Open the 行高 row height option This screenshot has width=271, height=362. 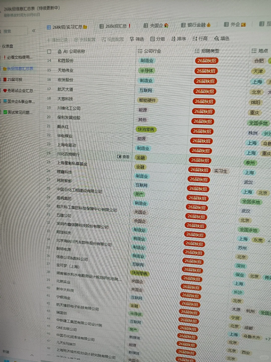pos(200,38)
